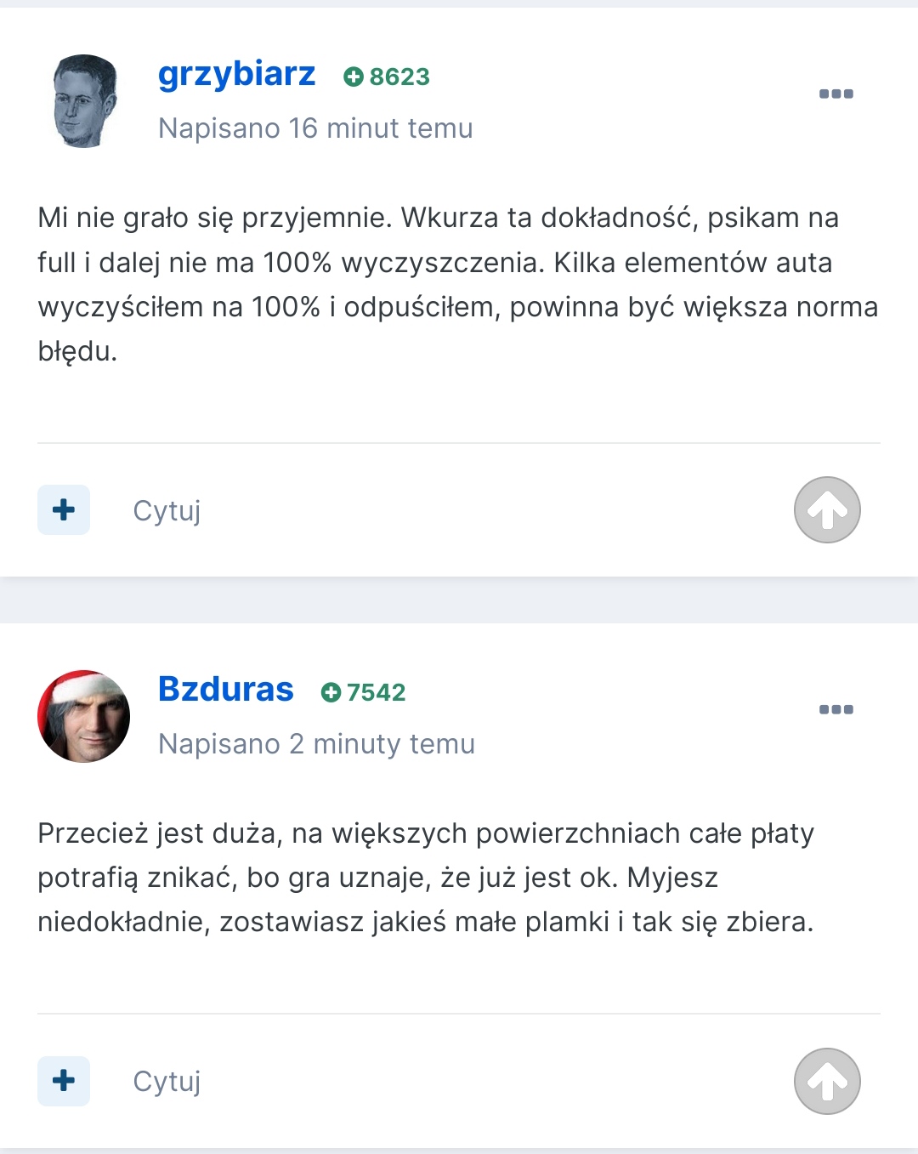Click the green plus icon beside 7542
Image resolution: width=918 pixels, height=1154 pixels.
click(330, 693)
